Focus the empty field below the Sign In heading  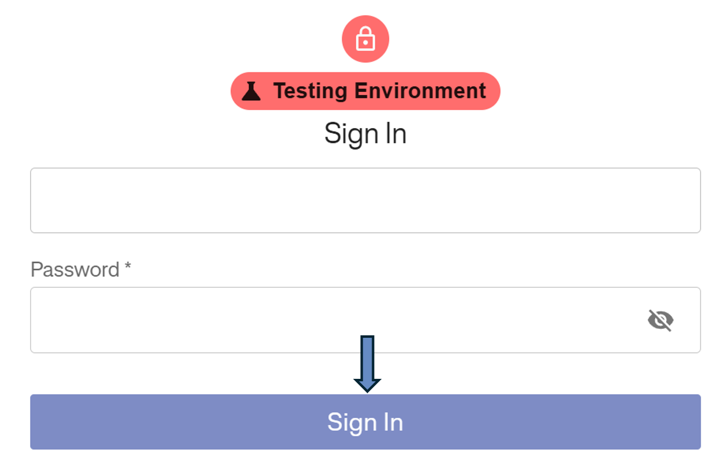click(x=365, y=200)
